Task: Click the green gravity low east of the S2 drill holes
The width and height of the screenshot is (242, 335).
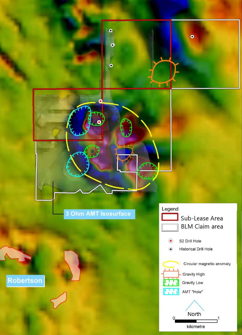Action: [126, 128]
